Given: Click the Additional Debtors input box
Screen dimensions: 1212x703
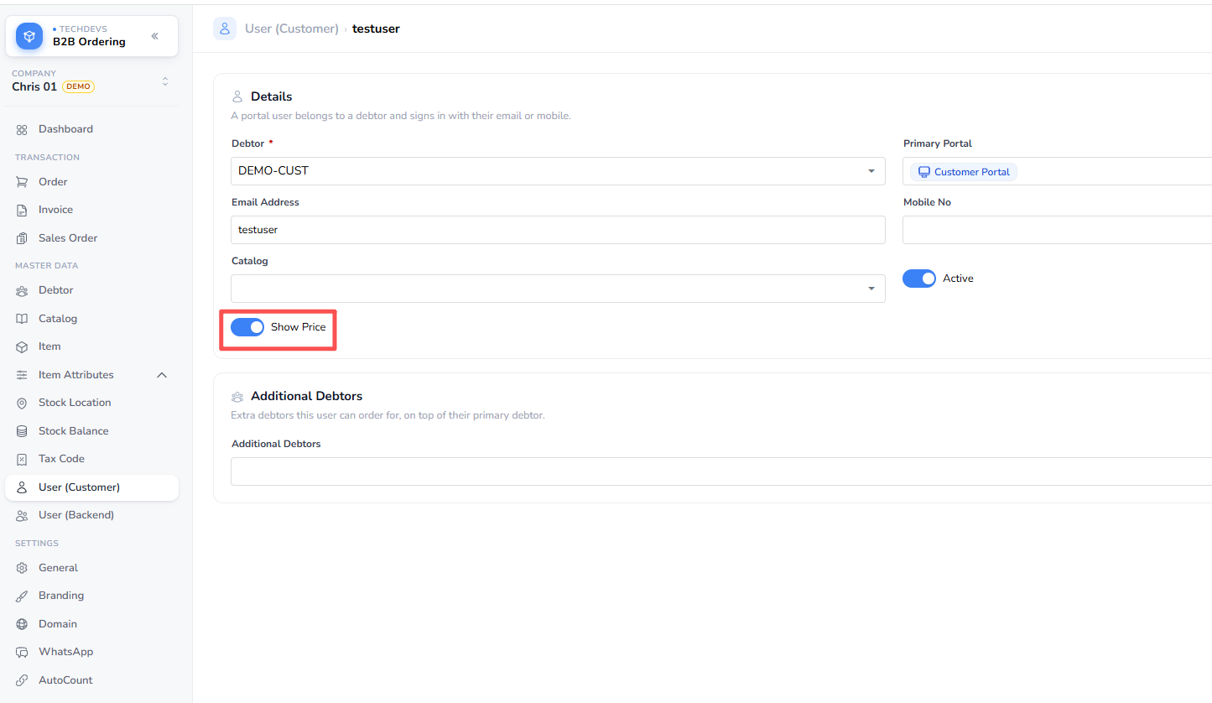Looking at the screenshot, I should (721, 471).
